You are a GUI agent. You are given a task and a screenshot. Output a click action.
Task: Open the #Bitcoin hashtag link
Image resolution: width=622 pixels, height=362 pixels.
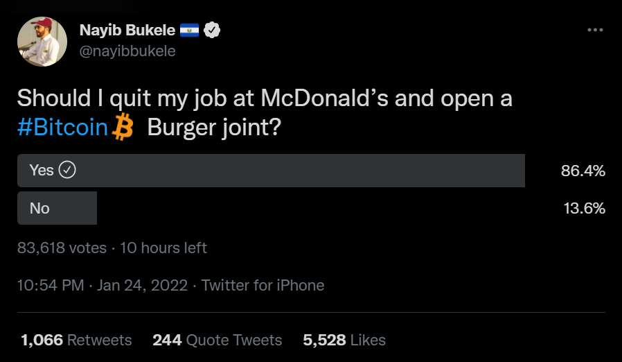(63, 128)
